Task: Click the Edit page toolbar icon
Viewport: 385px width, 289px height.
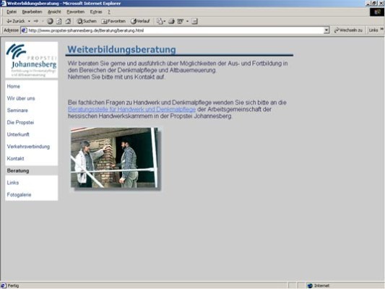Action: [x=181, y=22]
